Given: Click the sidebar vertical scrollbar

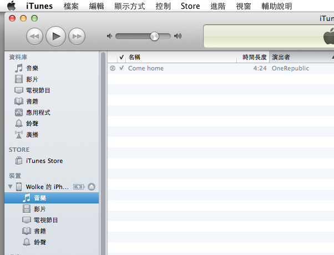Looking at the screenshot, I should click(x=103, y=153).
